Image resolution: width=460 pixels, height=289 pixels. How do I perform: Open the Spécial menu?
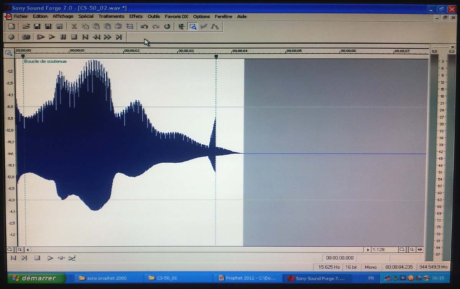(86, 16)
